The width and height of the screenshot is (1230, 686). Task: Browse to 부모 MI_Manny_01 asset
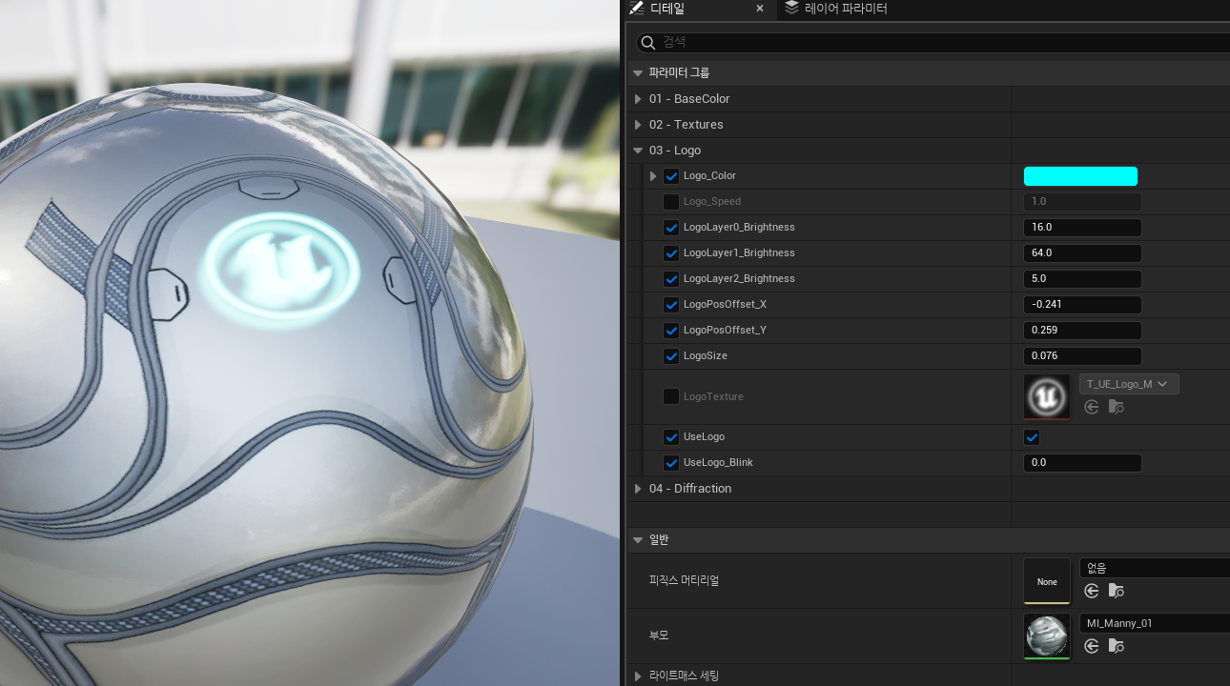pos(1116,646)
